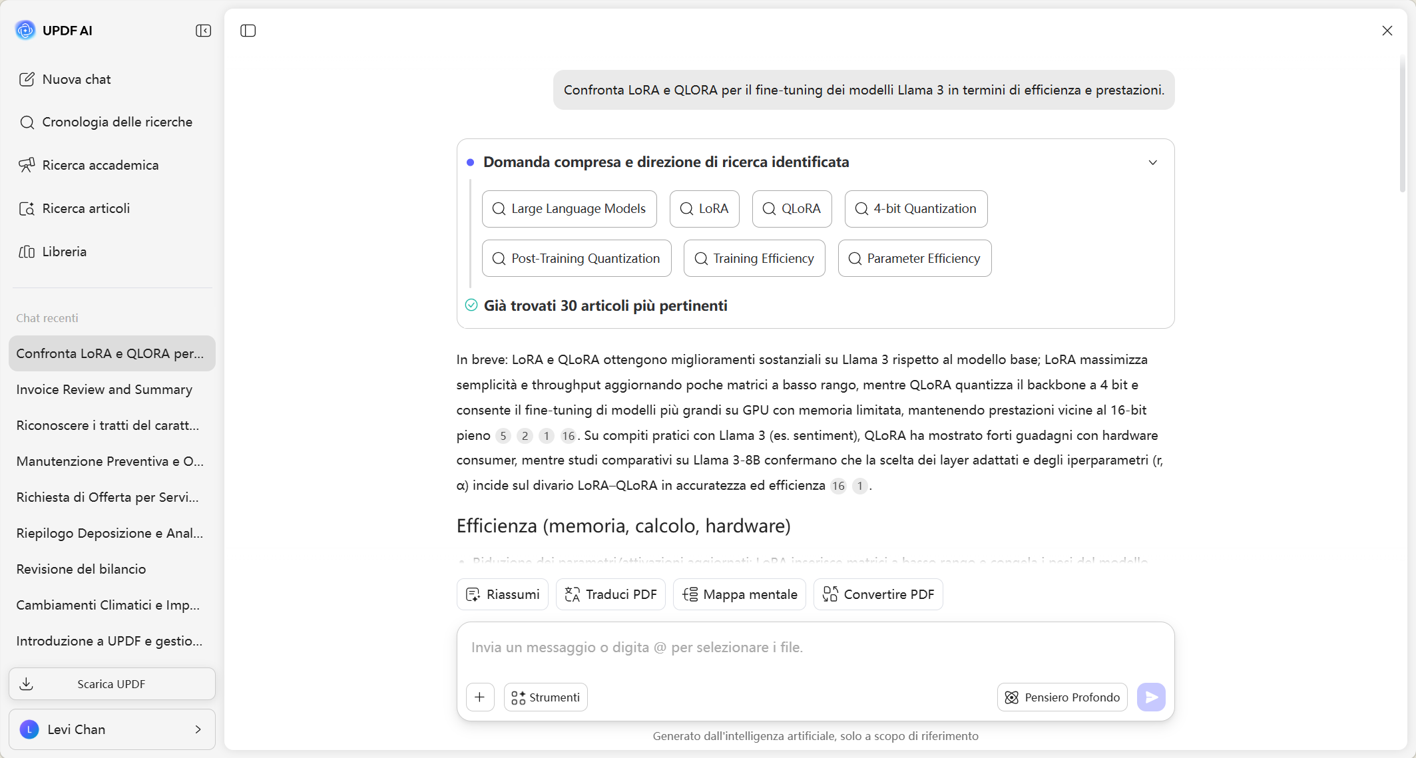The height and width of the screenshot is (758, 1416).
Task: Click the magnifier icon in 'QLoRA' chip
Action: 769,209
